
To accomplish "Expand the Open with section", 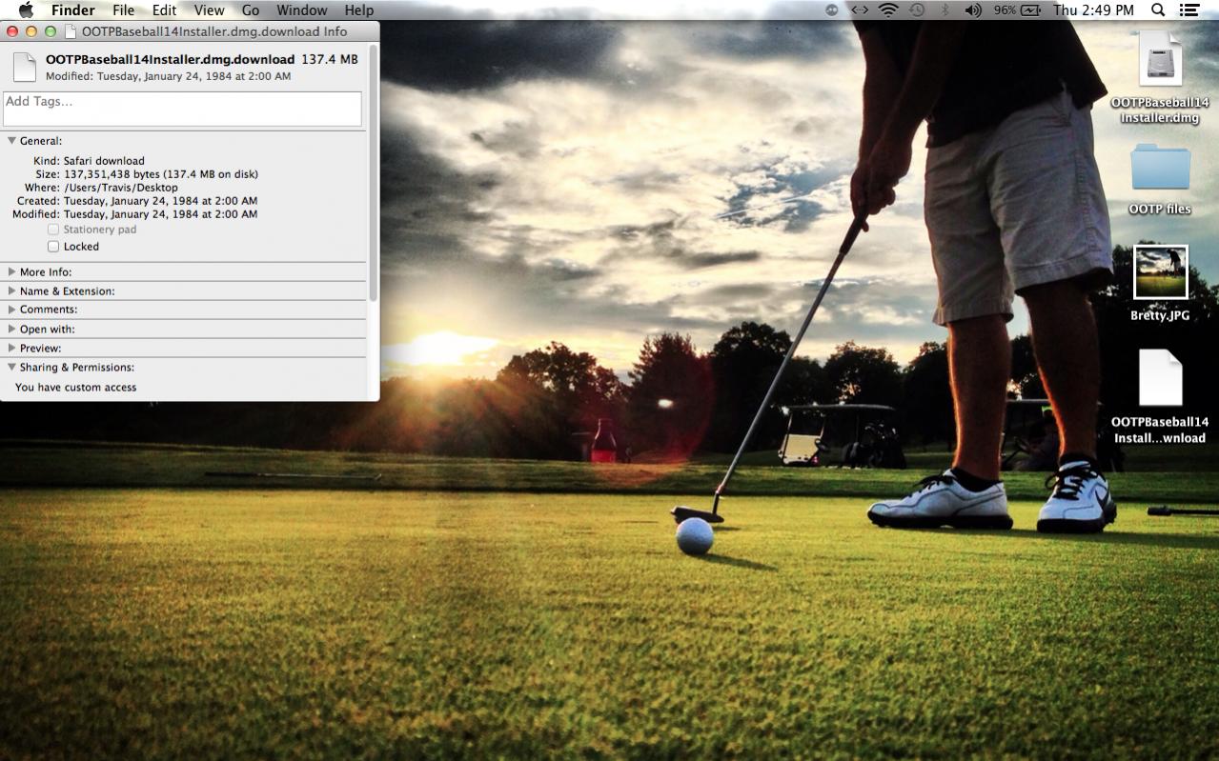I will coord(11,330).
